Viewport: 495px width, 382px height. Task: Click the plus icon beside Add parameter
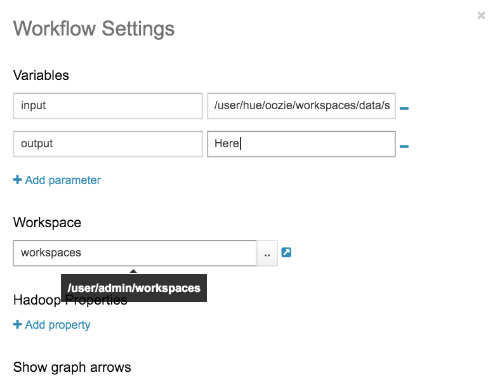[x=17, y=180]
